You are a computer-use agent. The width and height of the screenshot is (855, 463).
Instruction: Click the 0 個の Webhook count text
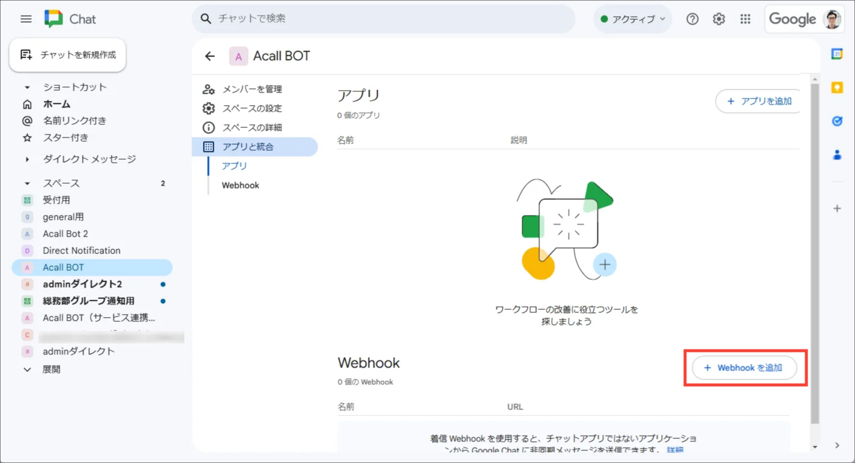pyautogui.click(x=365, y=382)
